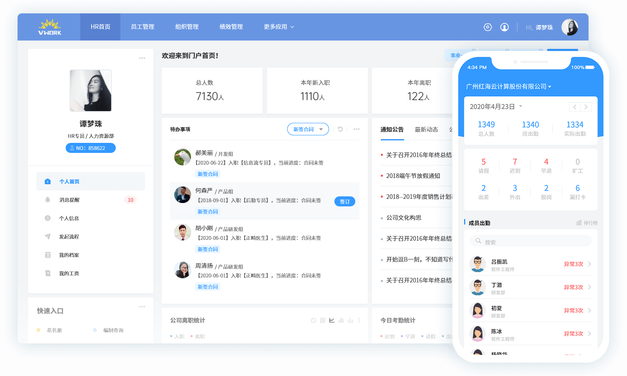Toggle 迟到 legend in 今日考勤统计
The height and width of the screenshot is (376, 627).
coord(387,336)
